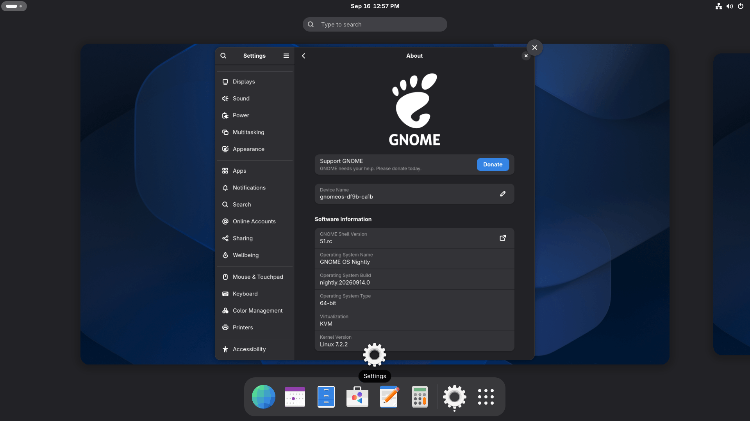This screenshot has width=750, height=421.
Task: Click the Displays monitor icon
Action: point(225,82)
